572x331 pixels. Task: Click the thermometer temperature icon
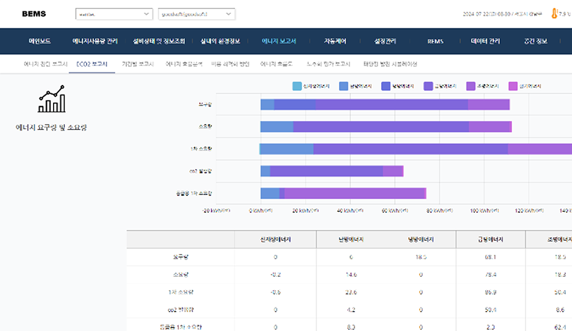coord(553,13)
